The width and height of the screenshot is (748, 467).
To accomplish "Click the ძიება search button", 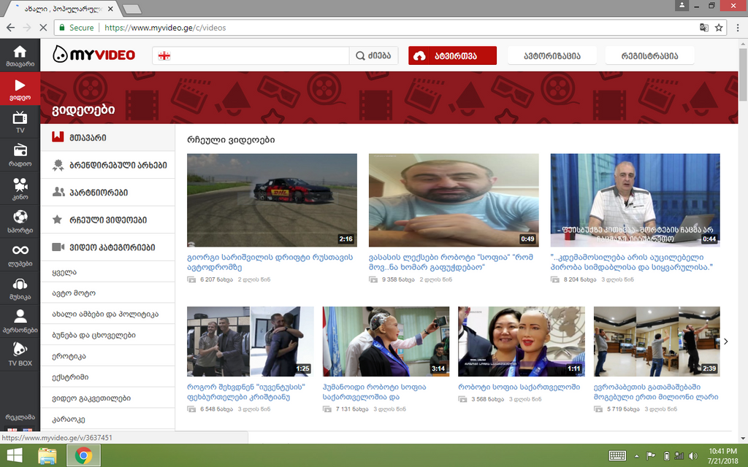I will [x=373, y=55].
